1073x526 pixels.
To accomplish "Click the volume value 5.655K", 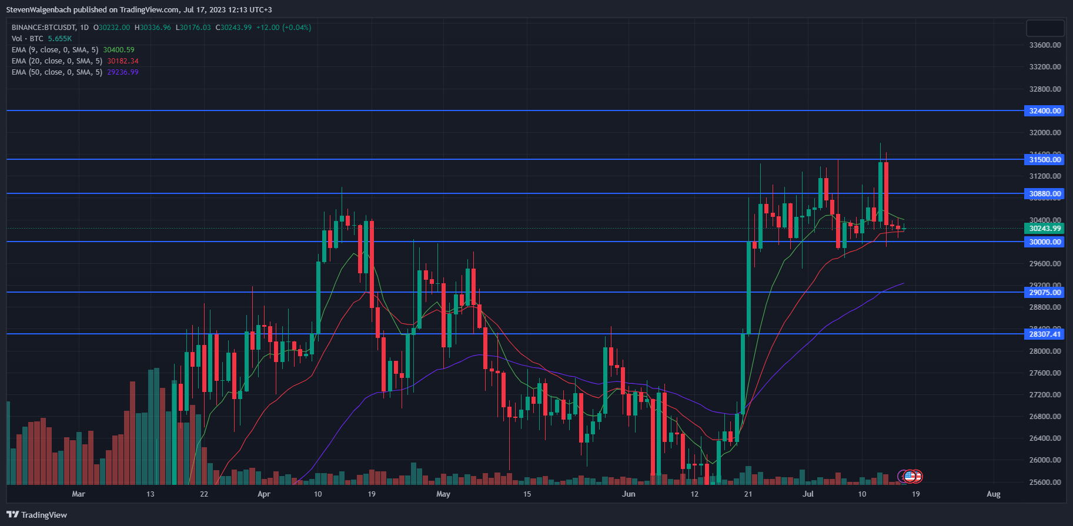I will click(60, 39).
